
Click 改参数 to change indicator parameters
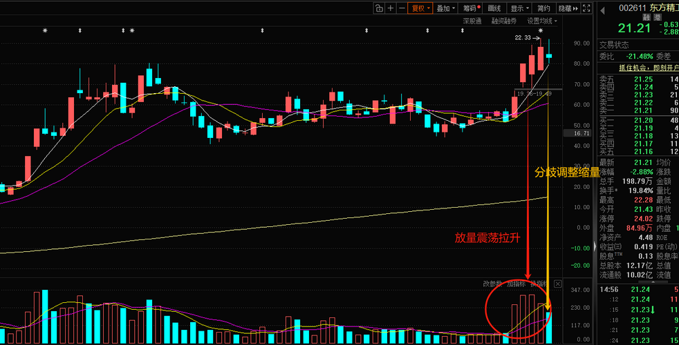492,284
